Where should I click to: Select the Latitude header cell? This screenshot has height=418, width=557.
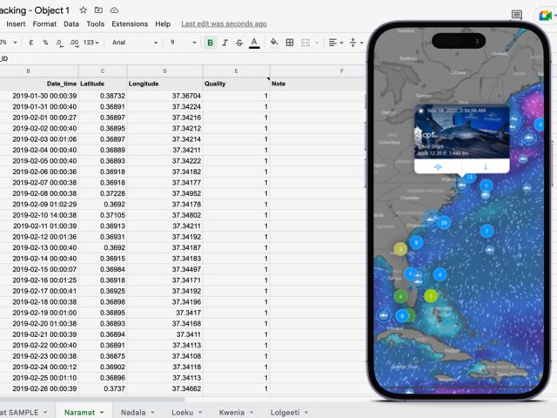click(103, 84)
